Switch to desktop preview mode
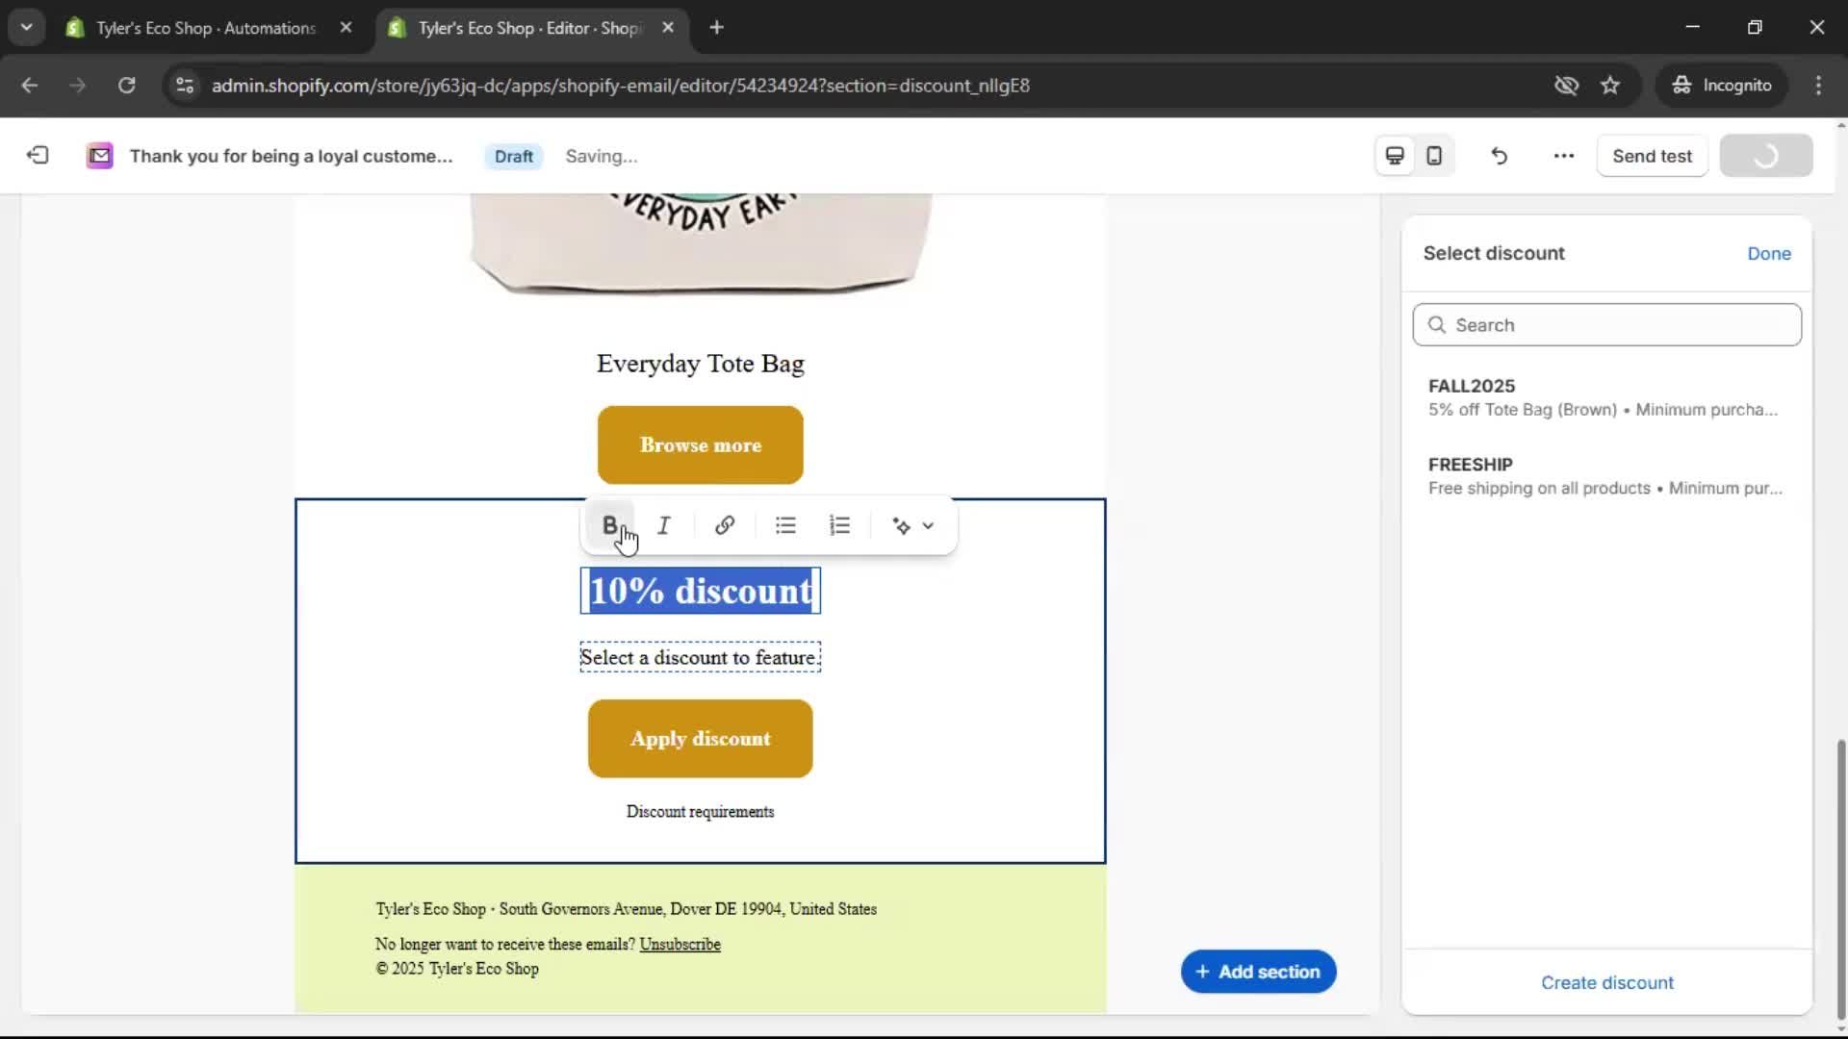 [1394, 155]
